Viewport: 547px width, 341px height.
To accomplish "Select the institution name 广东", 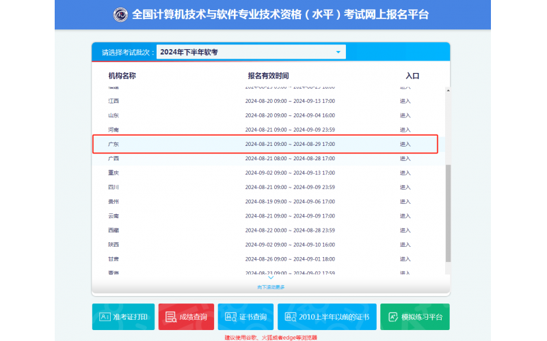I will click(114, 144).
